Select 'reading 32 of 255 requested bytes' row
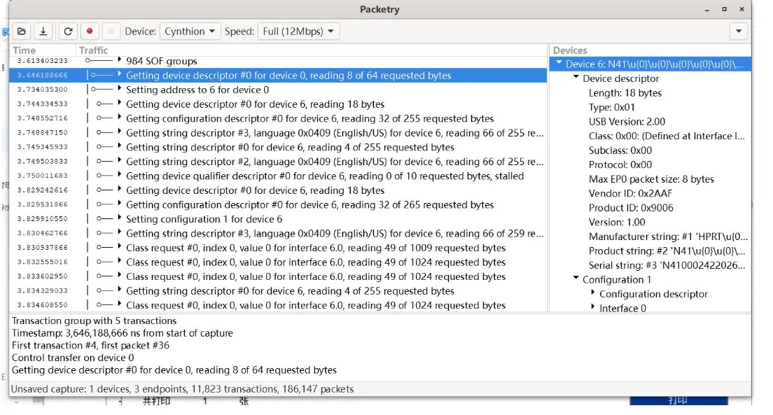 (x=278, y=118)
